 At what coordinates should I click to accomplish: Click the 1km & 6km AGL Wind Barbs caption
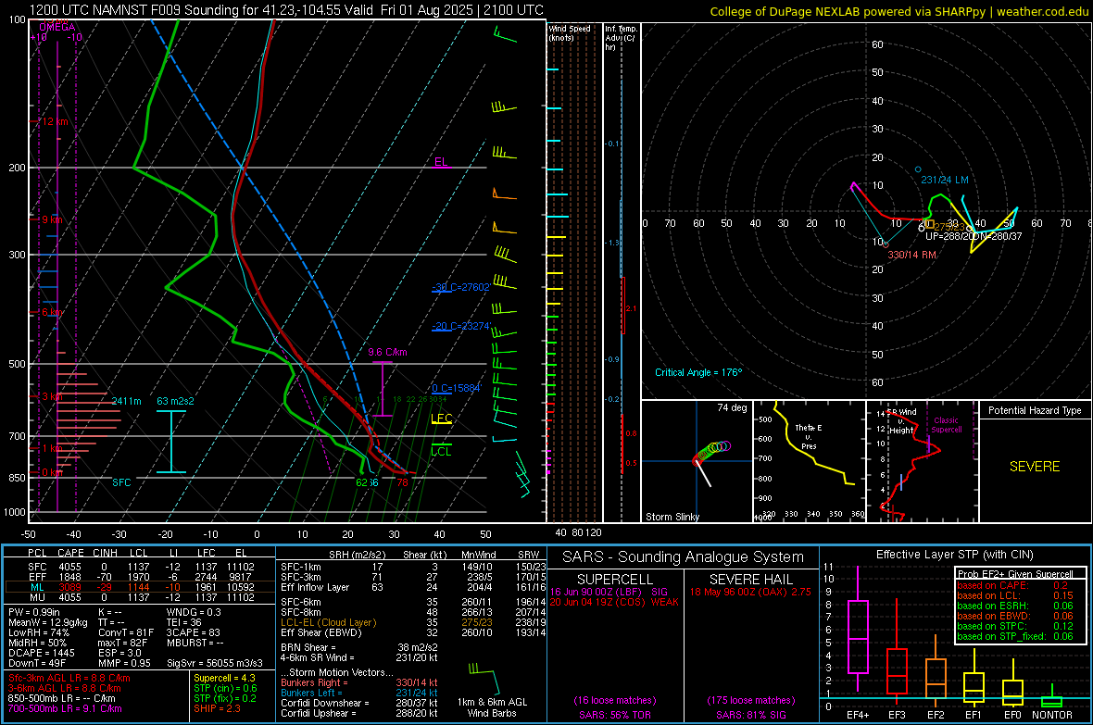pos(492,707)
